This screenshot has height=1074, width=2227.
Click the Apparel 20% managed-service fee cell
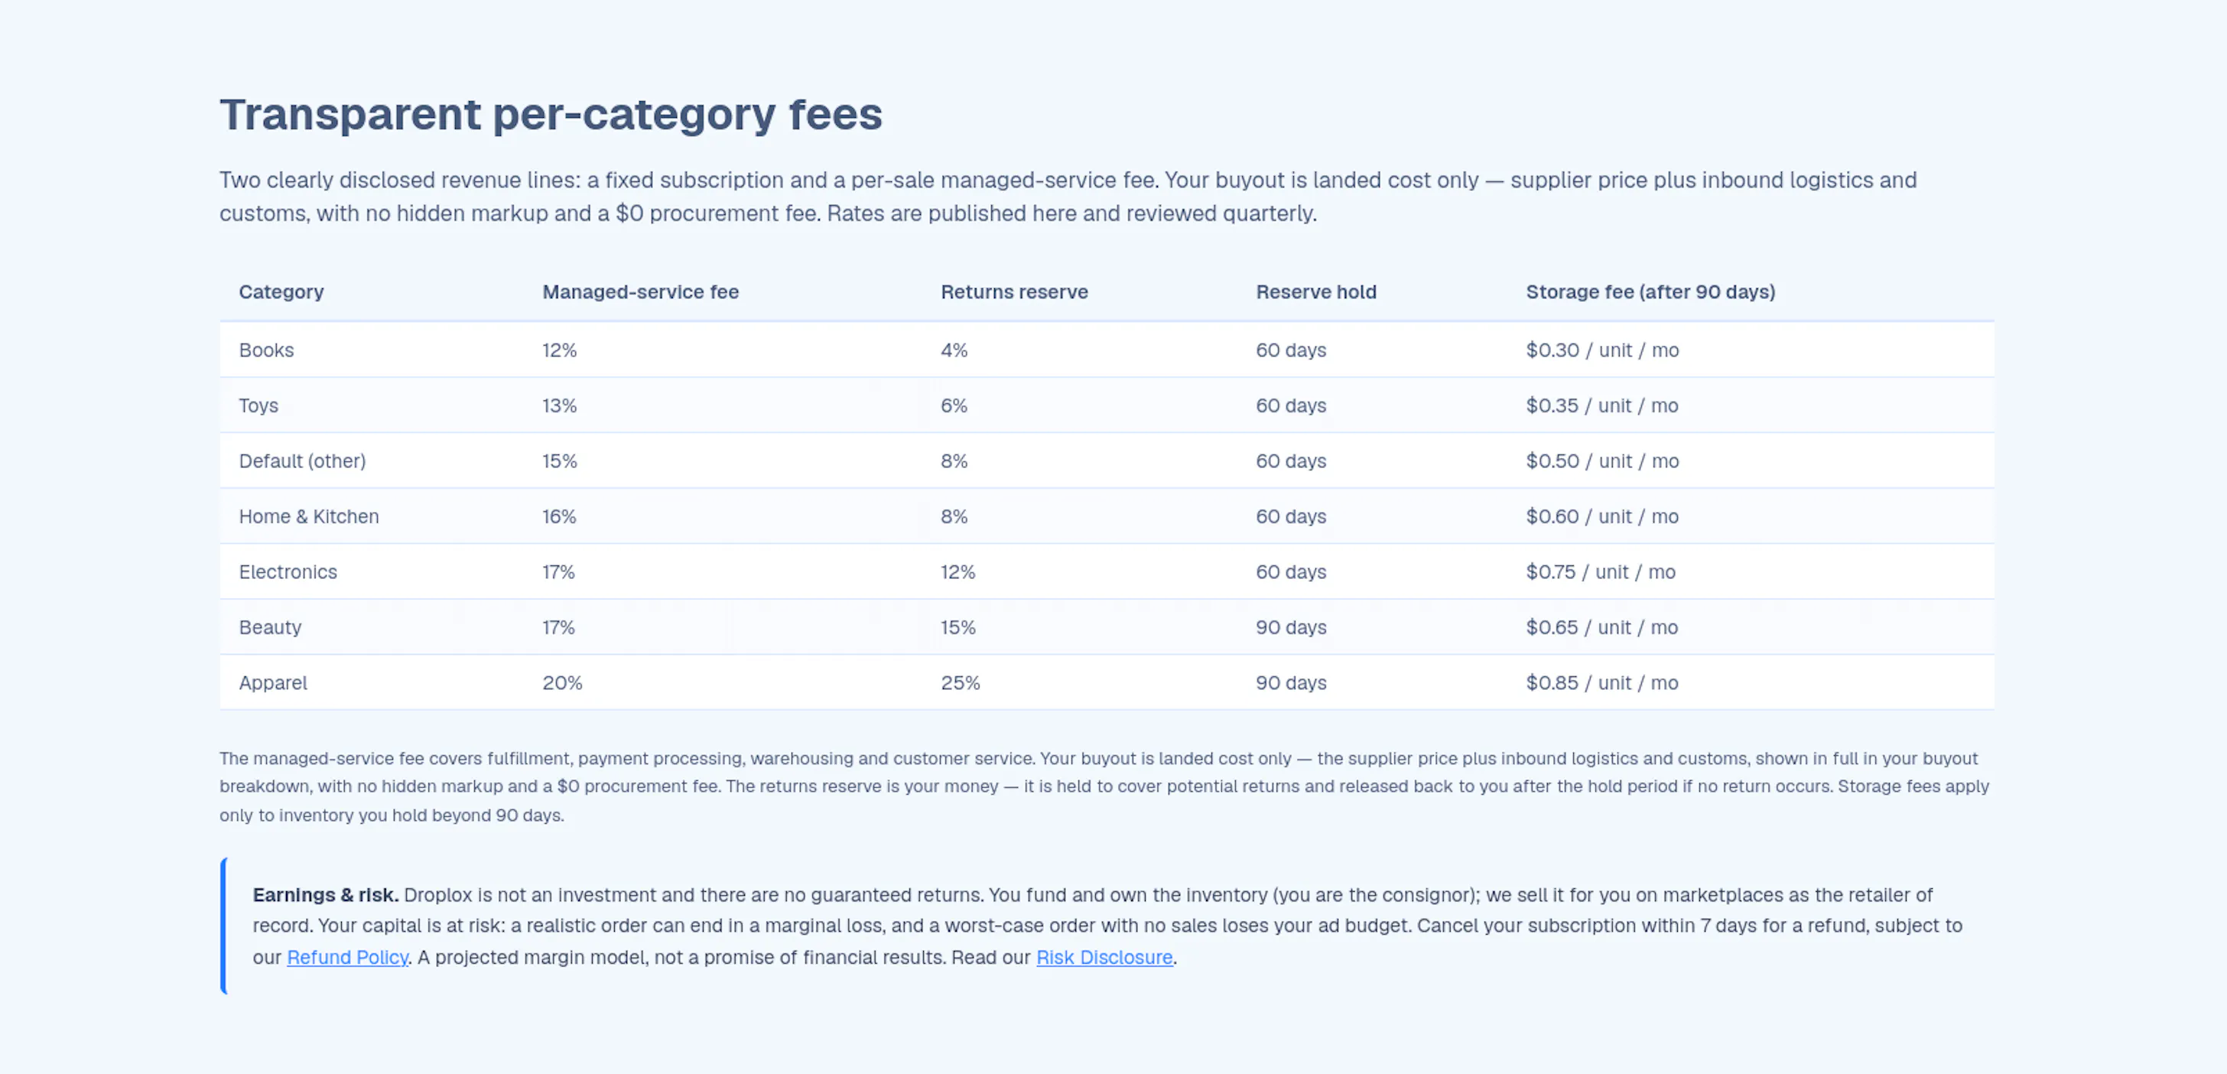(562, 683)
